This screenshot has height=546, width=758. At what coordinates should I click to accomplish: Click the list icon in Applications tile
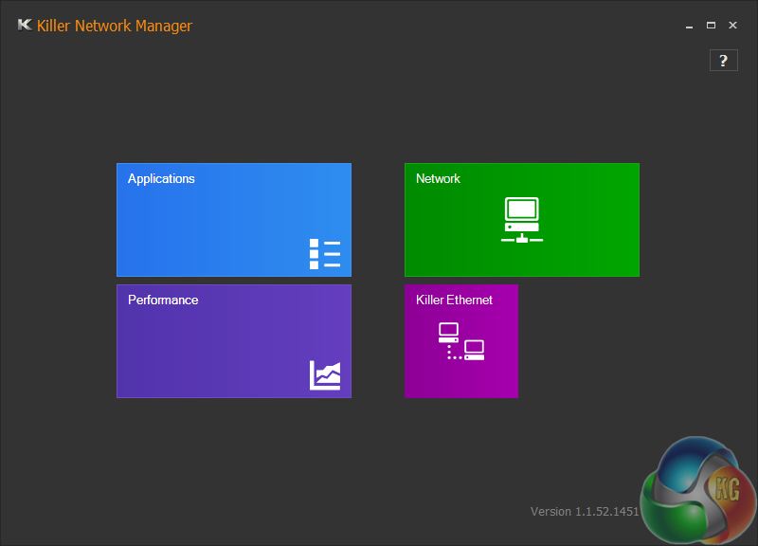coord(325,254)
